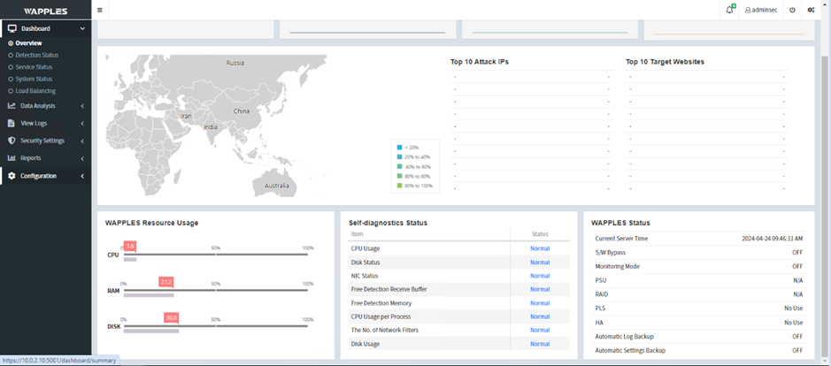Screen dimensions: 831x366
Task: Click Normal status link for CPU Usage
Action: (x=540, y=248)
